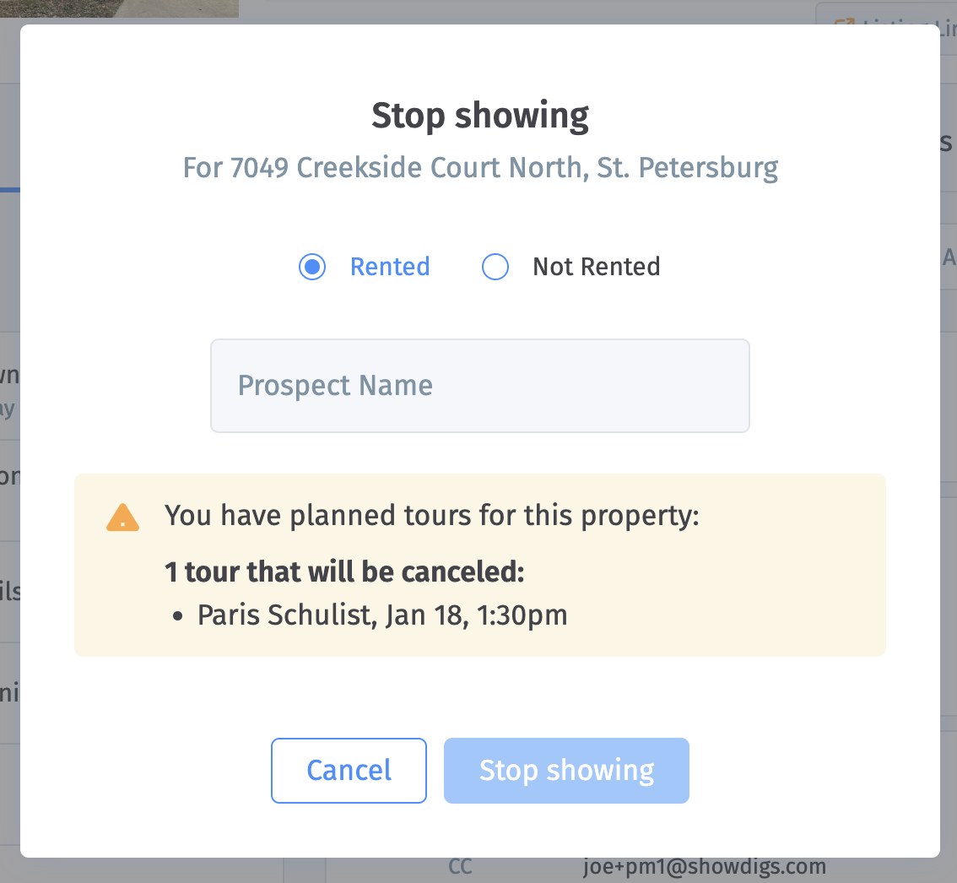Focus the Prospect Name input field
Screen dimensions: 957x883
[479, 386]
